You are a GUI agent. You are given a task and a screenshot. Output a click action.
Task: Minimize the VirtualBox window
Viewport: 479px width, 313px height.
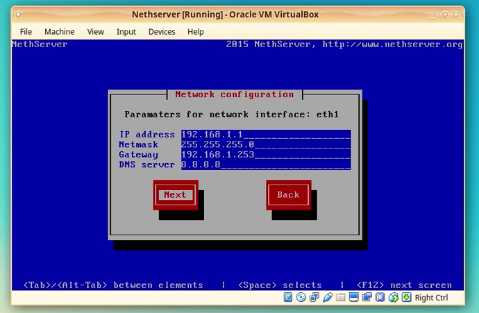pos(432,15)
